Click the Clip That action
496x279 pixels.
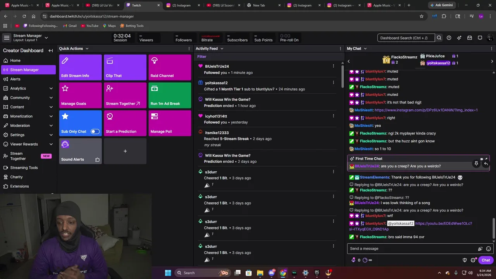pyautogui.click(x=125, y=67)
